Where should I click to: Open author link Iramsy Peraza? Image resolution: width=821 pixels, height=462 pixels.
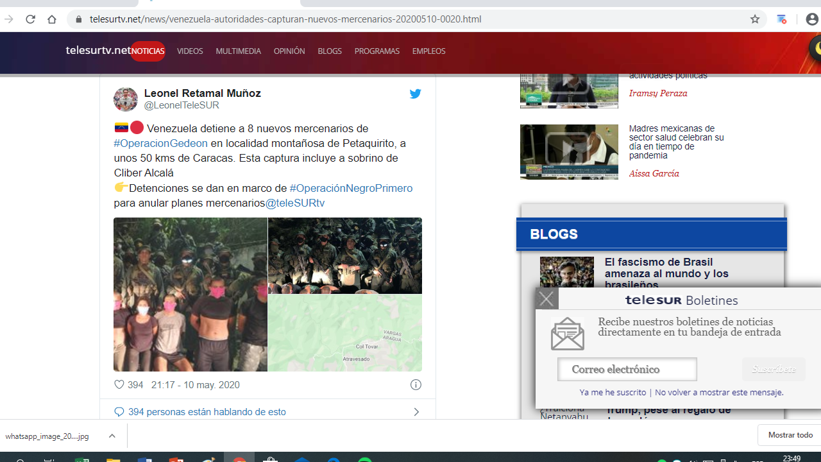click(658, 93)
